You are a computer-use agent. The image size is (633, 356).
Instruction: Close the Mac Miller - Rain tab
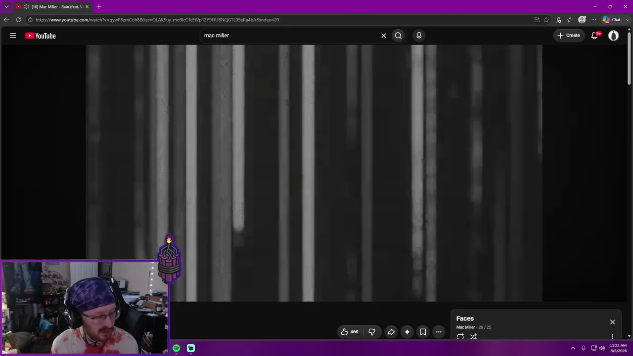87,7
